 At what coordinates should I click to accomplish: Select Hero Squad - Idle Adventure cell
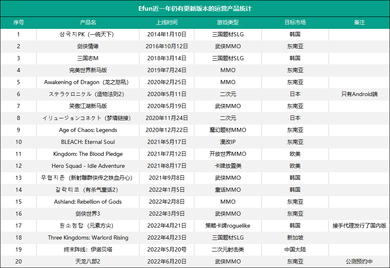pyautogui.click(x=88, y=166)
